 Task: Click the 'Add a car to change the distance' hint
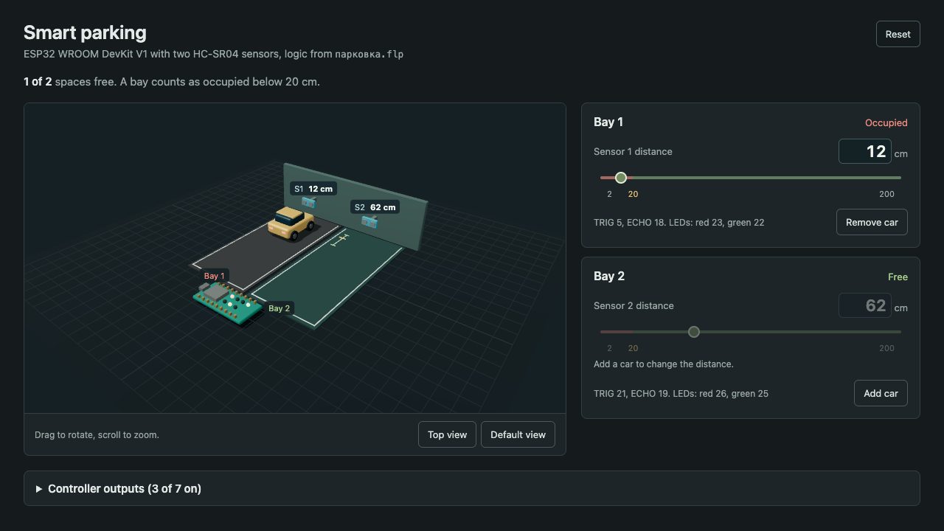[x=664, y=364]
